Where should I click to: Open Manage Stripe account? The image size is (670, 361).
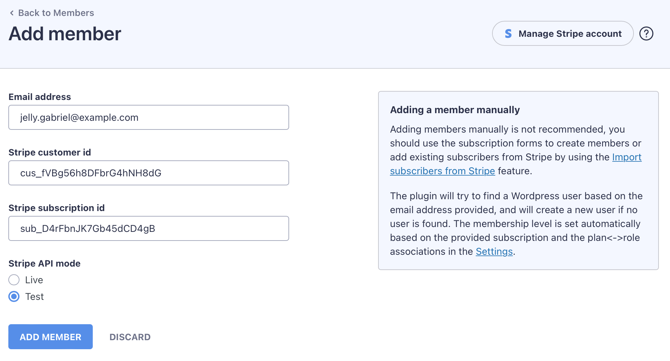click(x=570, y=34)
